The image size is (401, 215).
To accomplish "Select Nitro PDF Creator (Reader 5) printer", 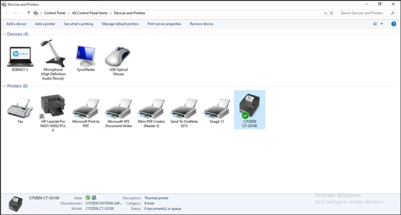I will (151, 109).
